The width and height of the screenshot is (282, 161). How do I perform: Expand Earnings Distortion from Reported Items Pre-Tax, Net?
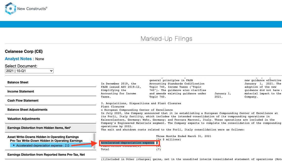point(51,155)
